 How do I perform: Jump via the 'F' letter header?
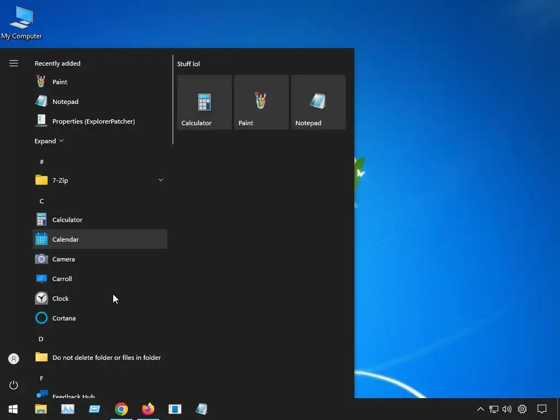pos(42,378)
